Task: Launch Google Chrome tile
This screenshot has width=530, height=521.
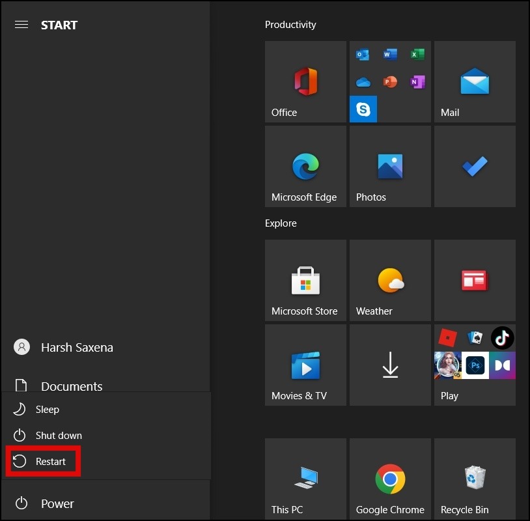Action: [x=390, y=479]
